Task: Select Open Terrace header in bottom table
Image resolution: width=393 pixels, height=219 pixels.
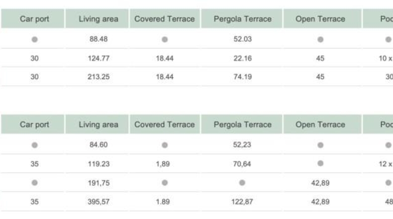Action: pos(320,124)
